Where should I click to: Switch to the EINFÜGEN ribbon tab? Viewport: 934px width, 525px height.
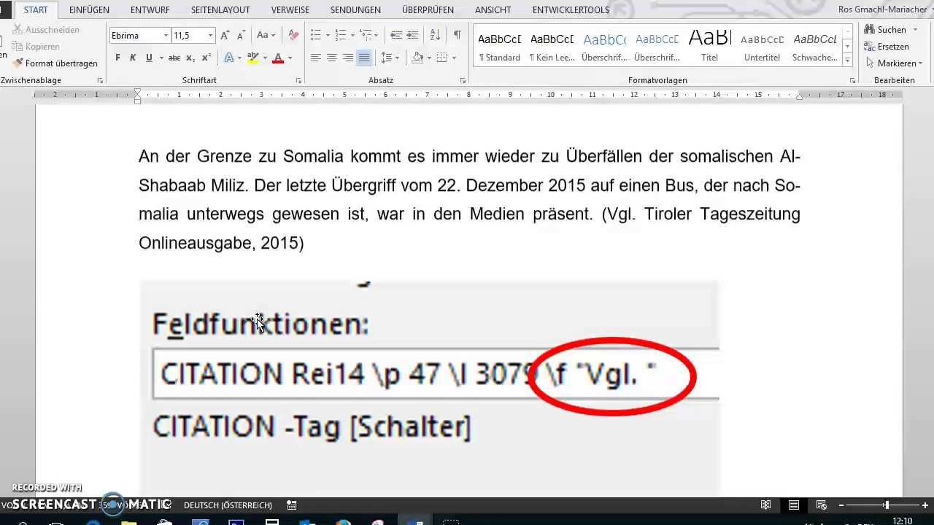click(89, 10)
